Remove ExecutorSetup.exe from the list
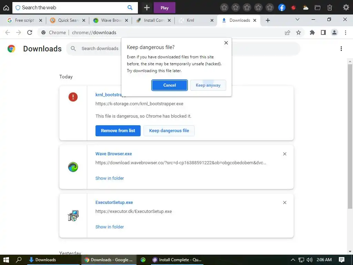Screen dimensions: 353x265 284,203
